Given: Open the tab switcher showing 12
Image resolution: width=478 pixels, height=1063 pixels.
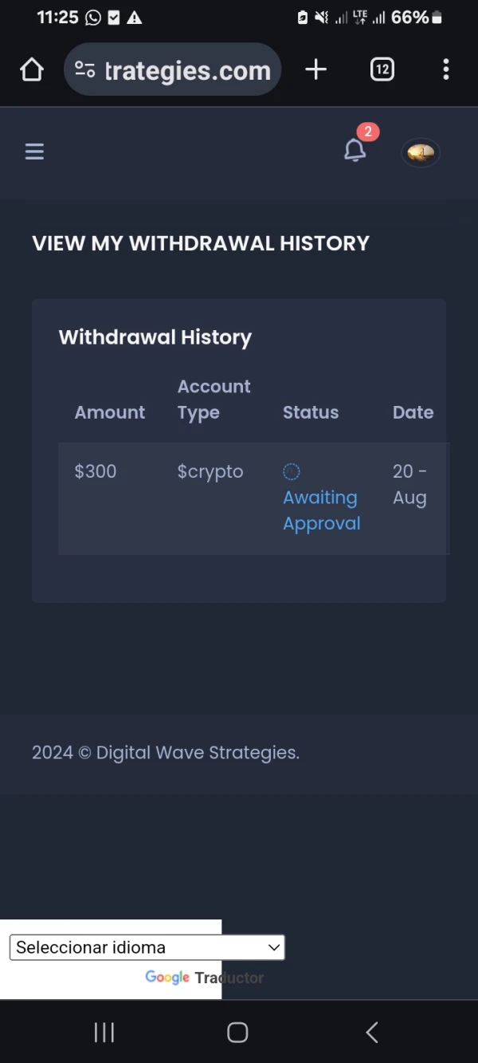Looking at the screenshot, I should [x=382, y=70].
